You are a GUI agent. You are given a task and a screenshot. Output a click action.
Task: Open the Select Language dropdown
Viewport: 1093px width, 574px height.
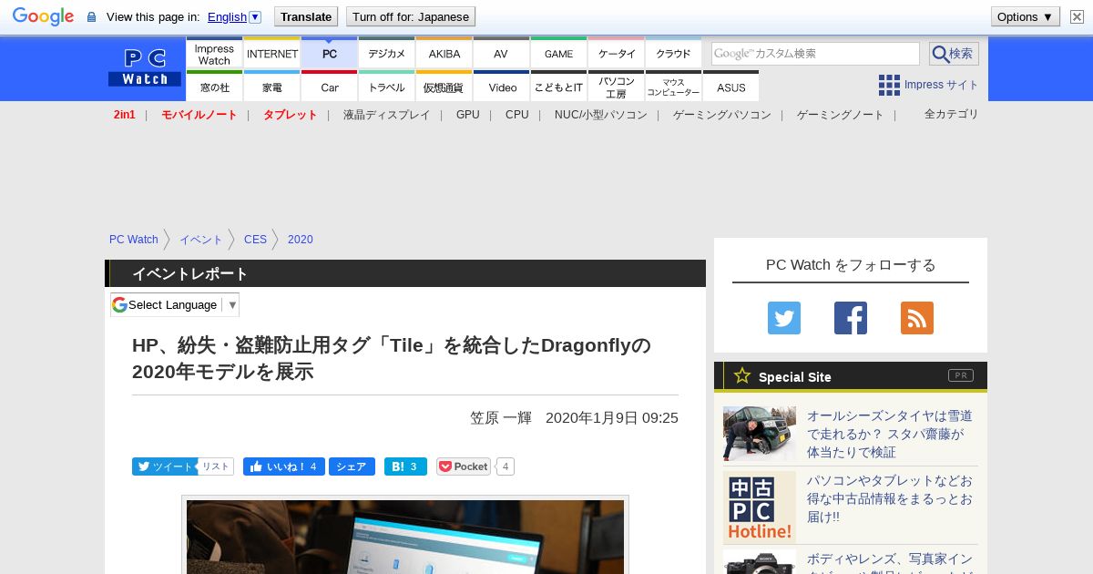(x=175, y=304)
